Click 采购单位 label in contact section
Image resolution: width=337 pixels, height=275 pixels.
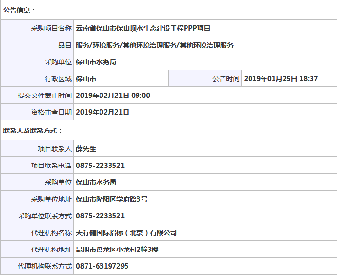pos(58,182)
